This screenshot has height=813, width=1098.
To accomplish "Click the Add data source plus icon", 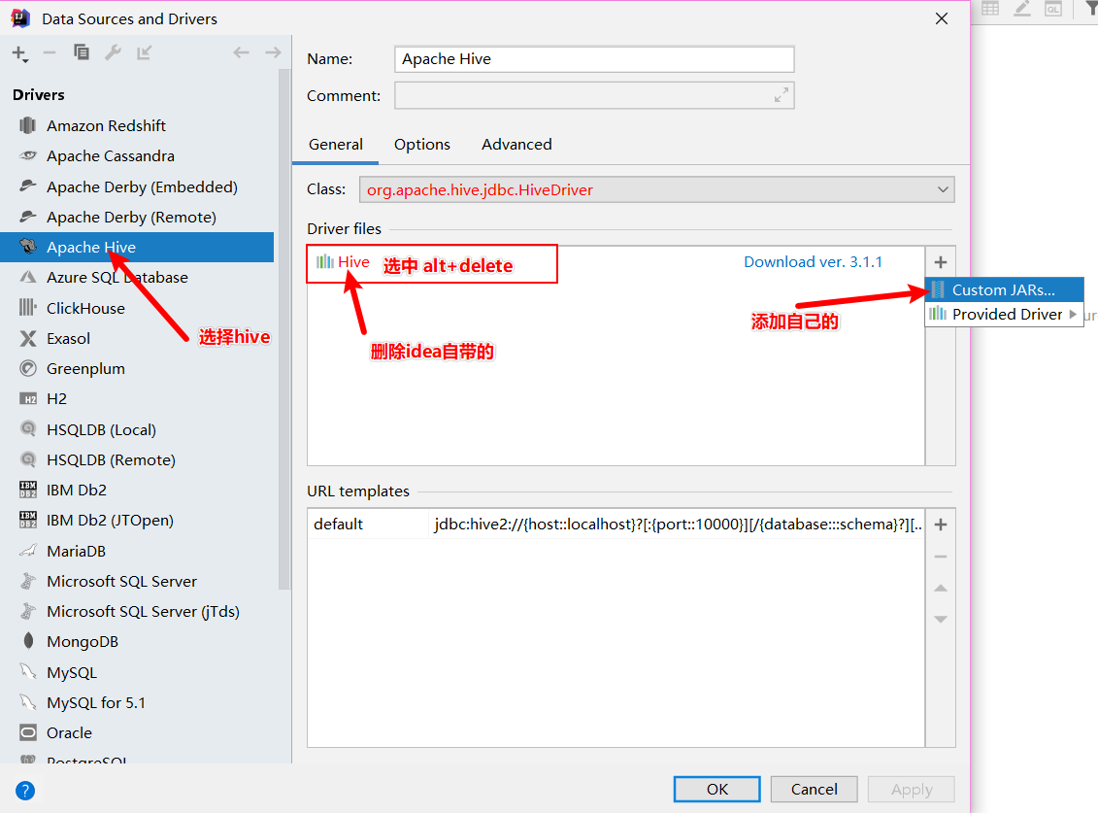I will pyautogui.click(x=19, y=53).
